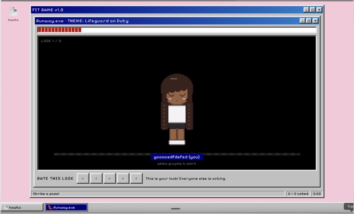Screen dimensions: 354x214
Task: Click the taskbar center handle
Action: point(175,209)
